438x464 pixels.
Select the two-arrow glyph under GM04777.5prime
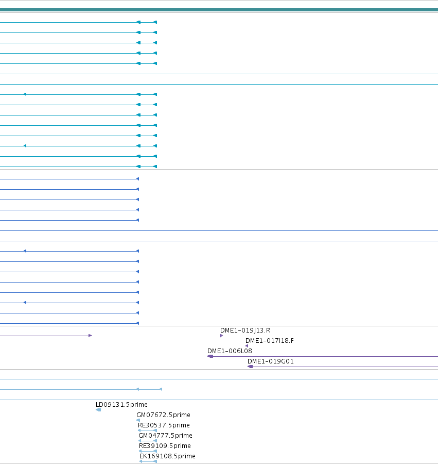pos(148,441)
